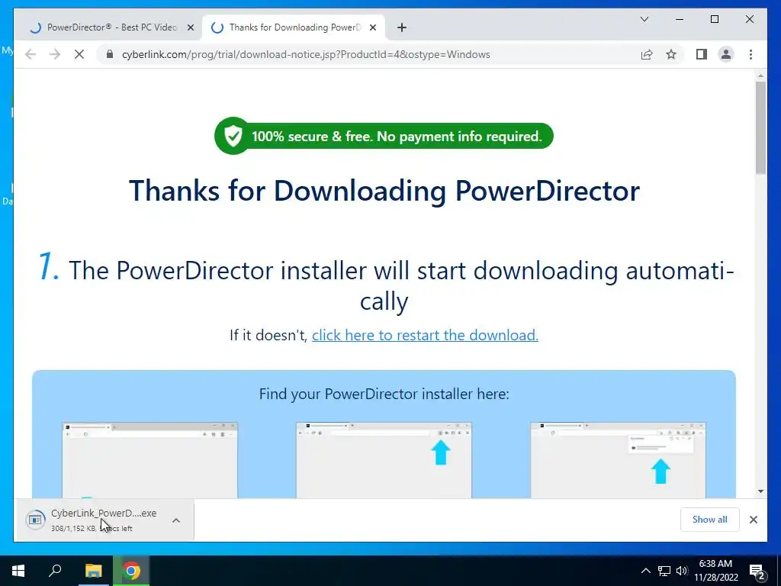This screenshot has width=781, height=586.
Task: Open network status tray icon
Action: (664, 571)
